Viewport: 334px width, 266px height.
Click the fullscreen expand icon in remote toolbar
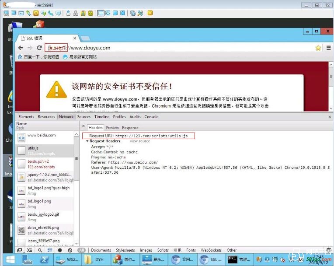pos(108,13)
